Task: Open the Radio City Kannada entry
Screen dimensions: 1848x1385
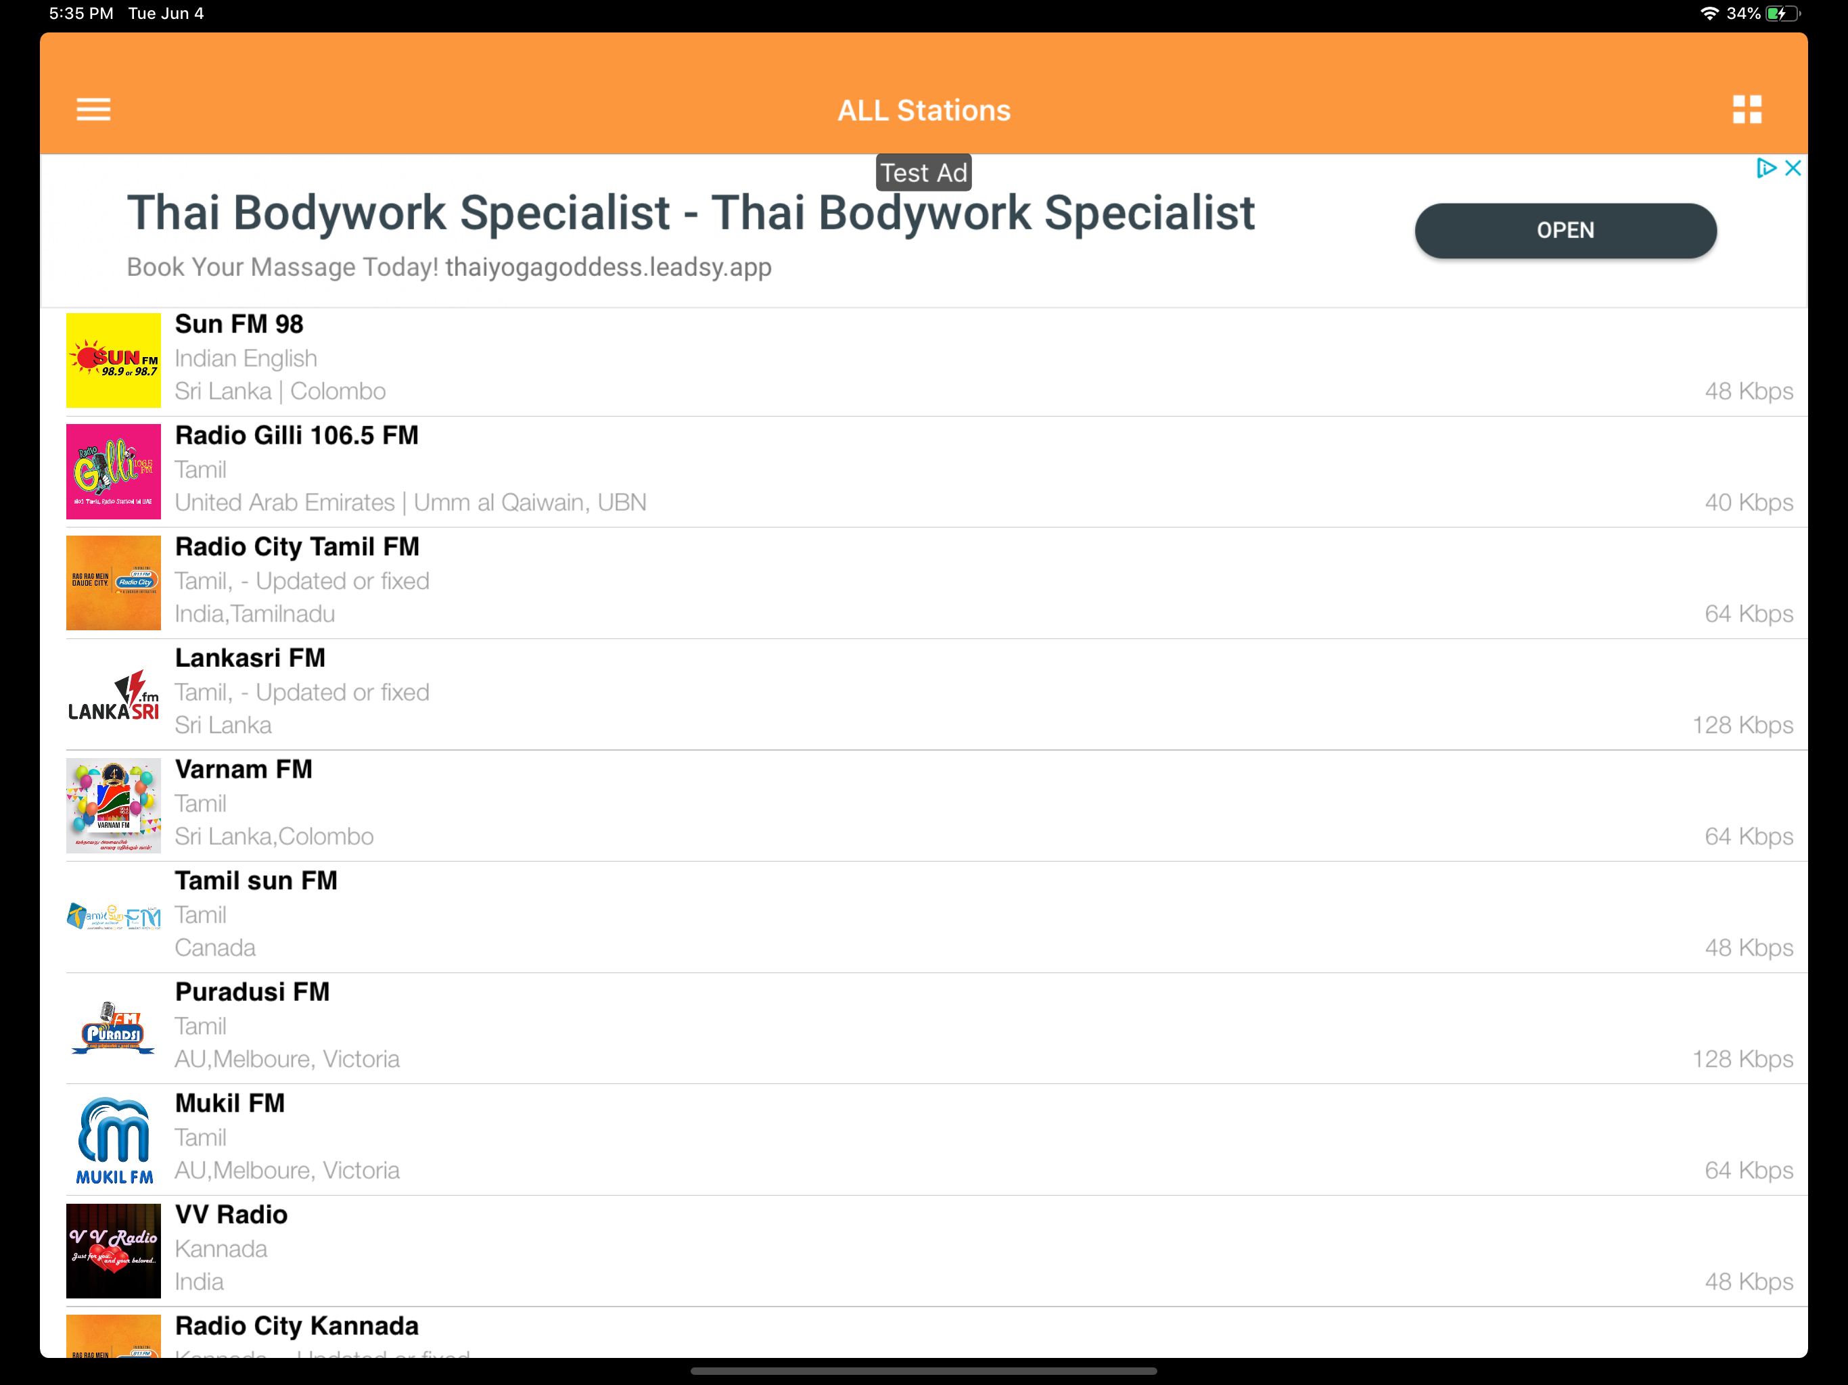Action: (296, 1325)
